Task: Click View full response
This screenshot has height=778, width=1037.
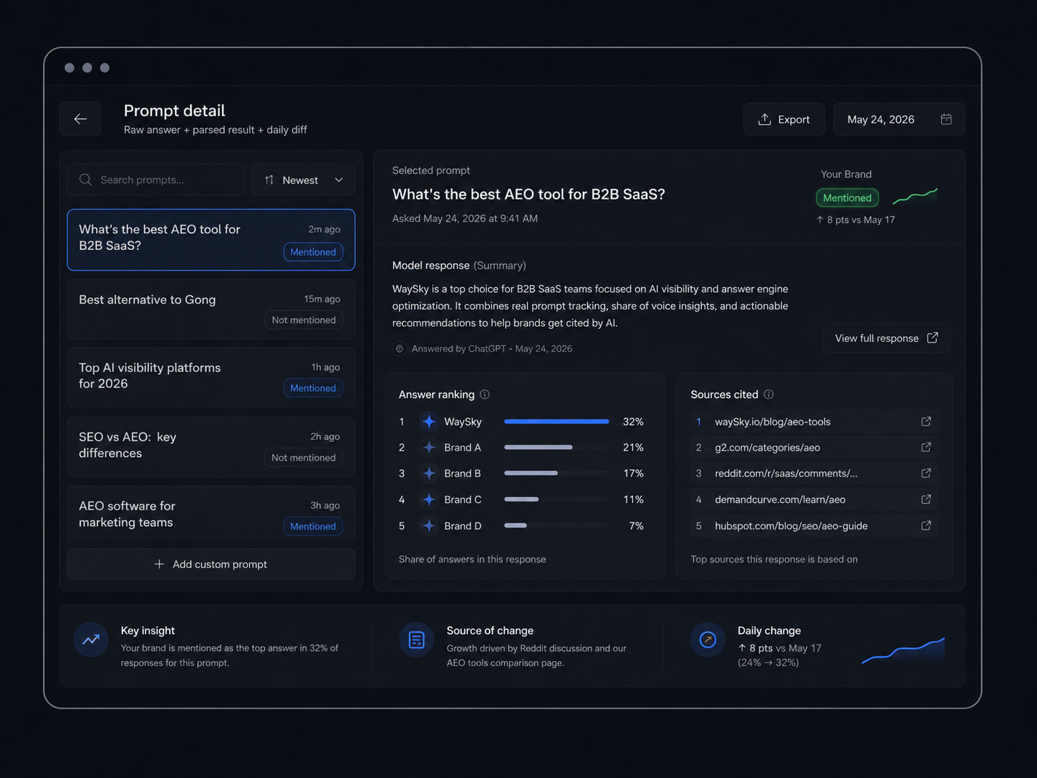Action: coord(887,338)
